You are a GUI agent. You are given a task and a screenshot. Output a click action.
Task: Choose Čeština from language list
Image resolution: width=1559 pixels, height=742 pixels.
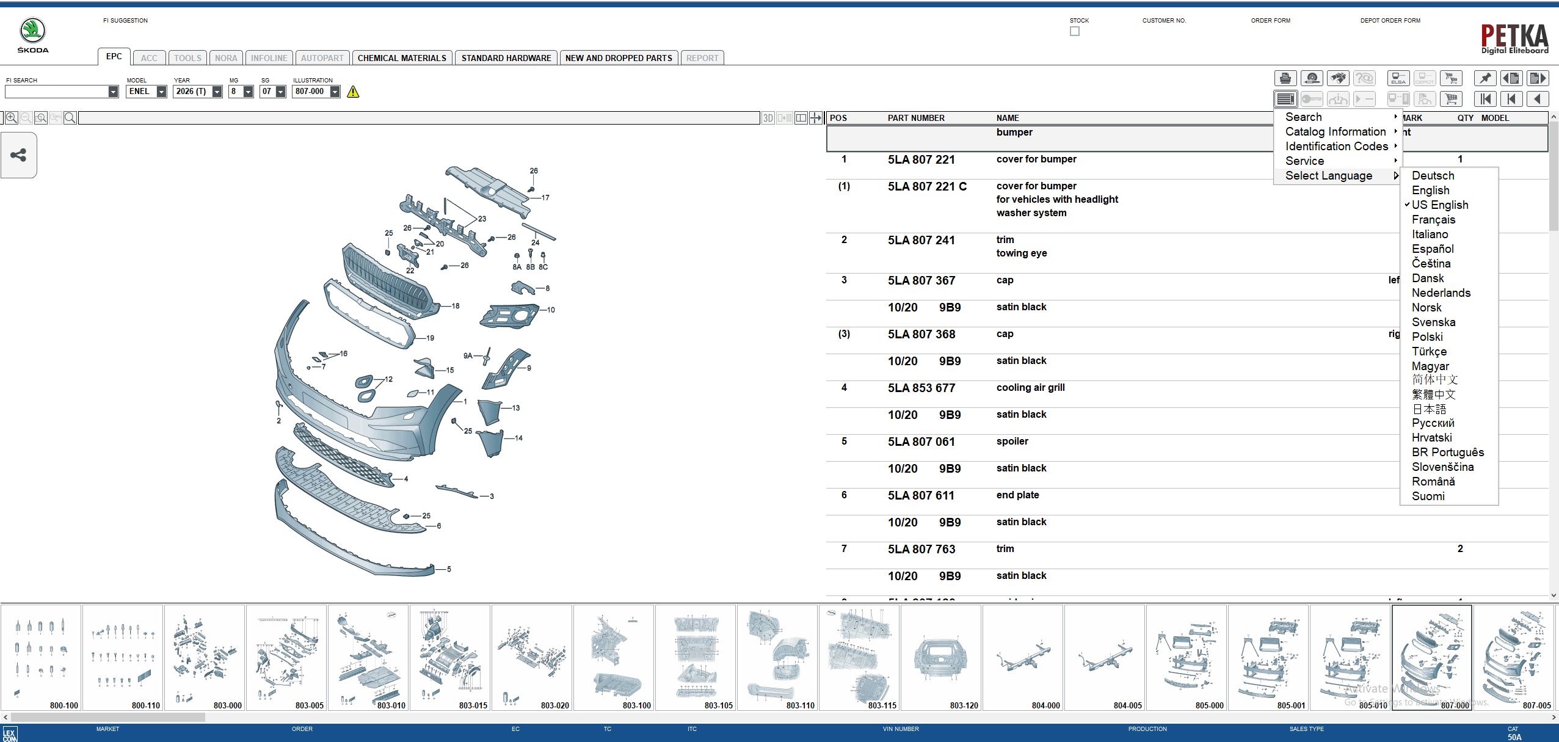[x=1431, y=264]
